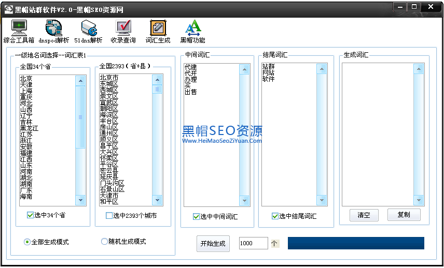Select the 收录查询 icon
Screen dimensions: 444x268
(123, 27)
